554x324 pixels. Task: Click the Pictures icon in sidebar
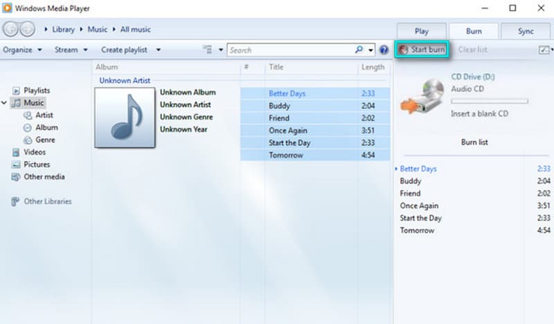point(16,164)
